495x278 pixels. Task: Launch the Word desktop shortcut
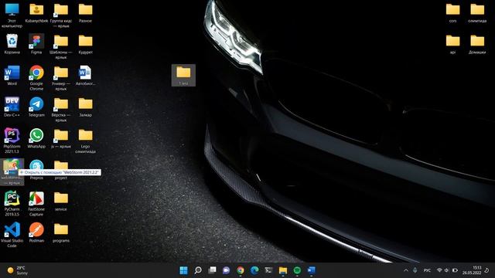(12, 76)
